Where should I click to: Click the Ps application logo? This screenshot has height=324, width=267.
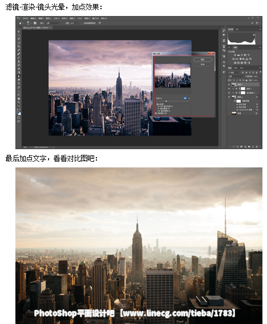click(19, 18)
